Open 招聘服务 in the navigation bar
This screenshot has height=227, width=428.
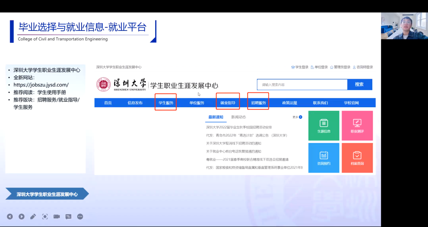[x=259, y=103]
